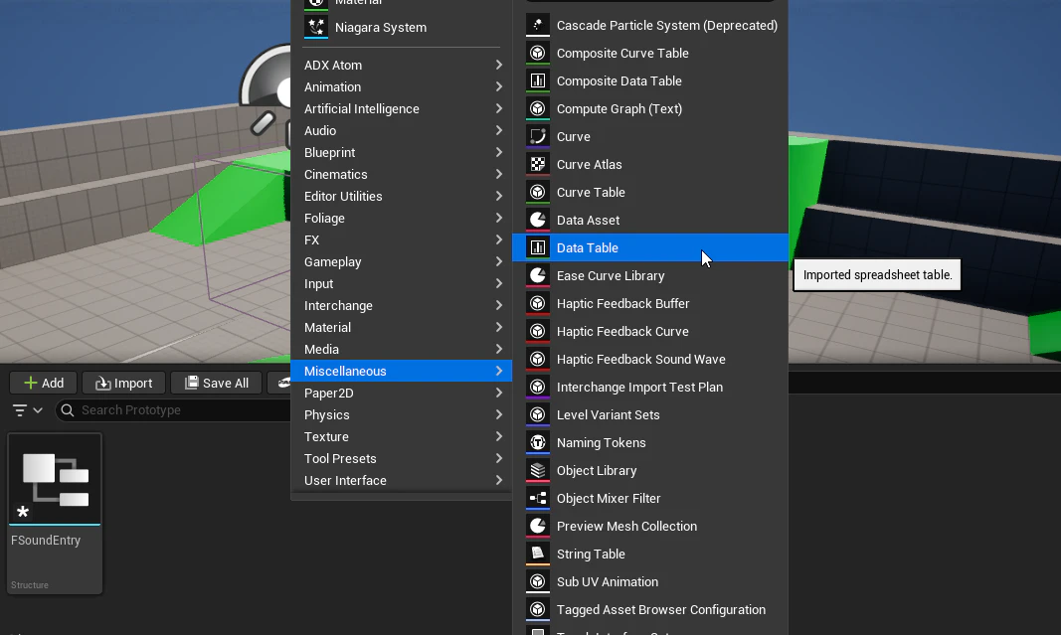This screenshot has width=1061, height=635.
Task: Open the Tool Presets category
Action: [402, 458]
